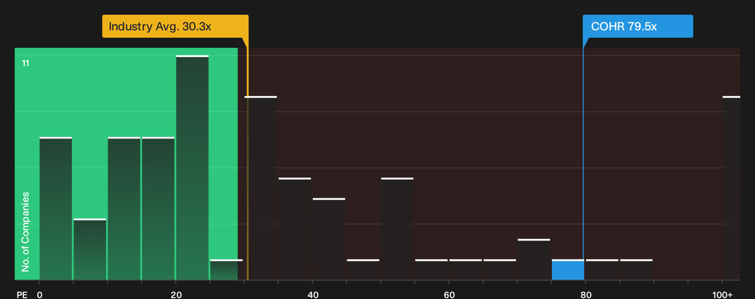Click the dark bar at PE 30-35
The height and width of the screenshot is (299, 755).
(261, 188)
